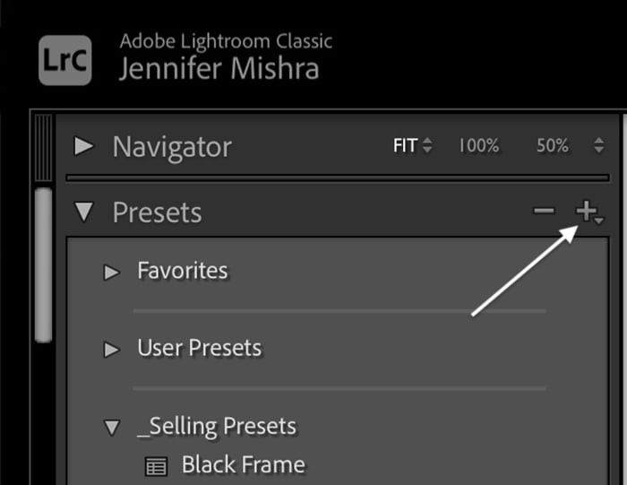Open Navigator zoom options double-arrow menu
Viewport: 627px width, 485px height.
[598, 146]
